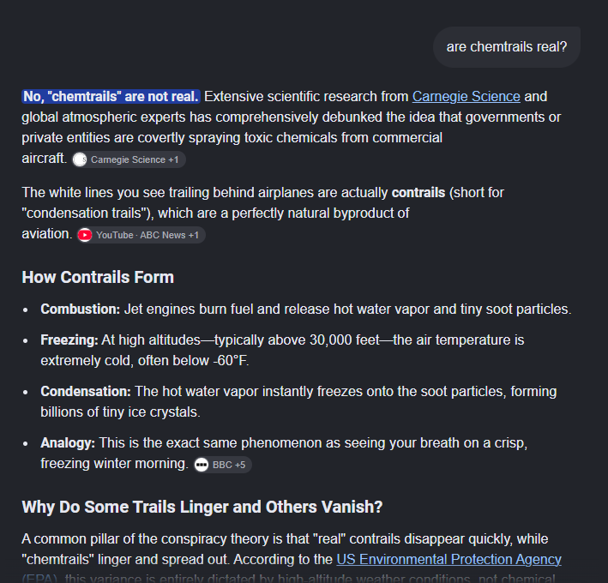The width and height of the screenshot is (608, 583).
Task: Select the 'are chemtrails real?' query bubble
Action: pos(507,47)
